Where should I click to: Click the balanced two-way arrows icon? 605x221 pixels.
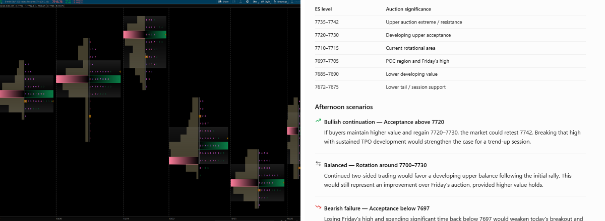click(x=318, y=164)
